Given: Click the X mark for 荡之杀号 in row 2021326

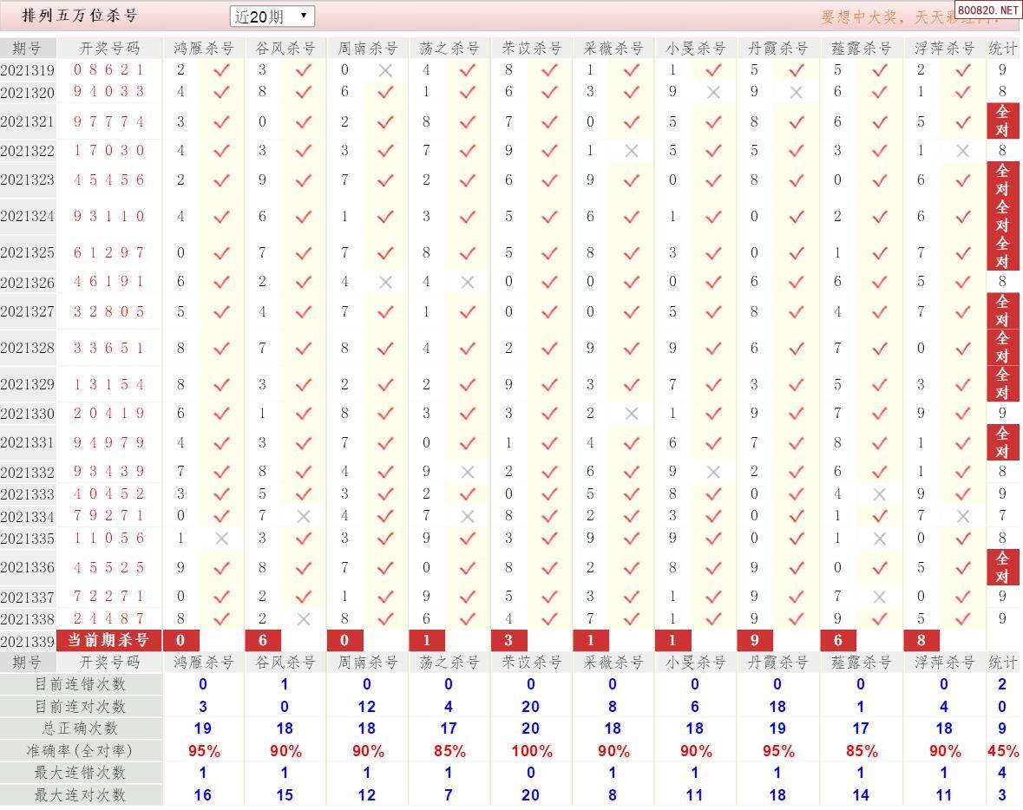Looking at the screenshot, I should click(x=467, y=283).
